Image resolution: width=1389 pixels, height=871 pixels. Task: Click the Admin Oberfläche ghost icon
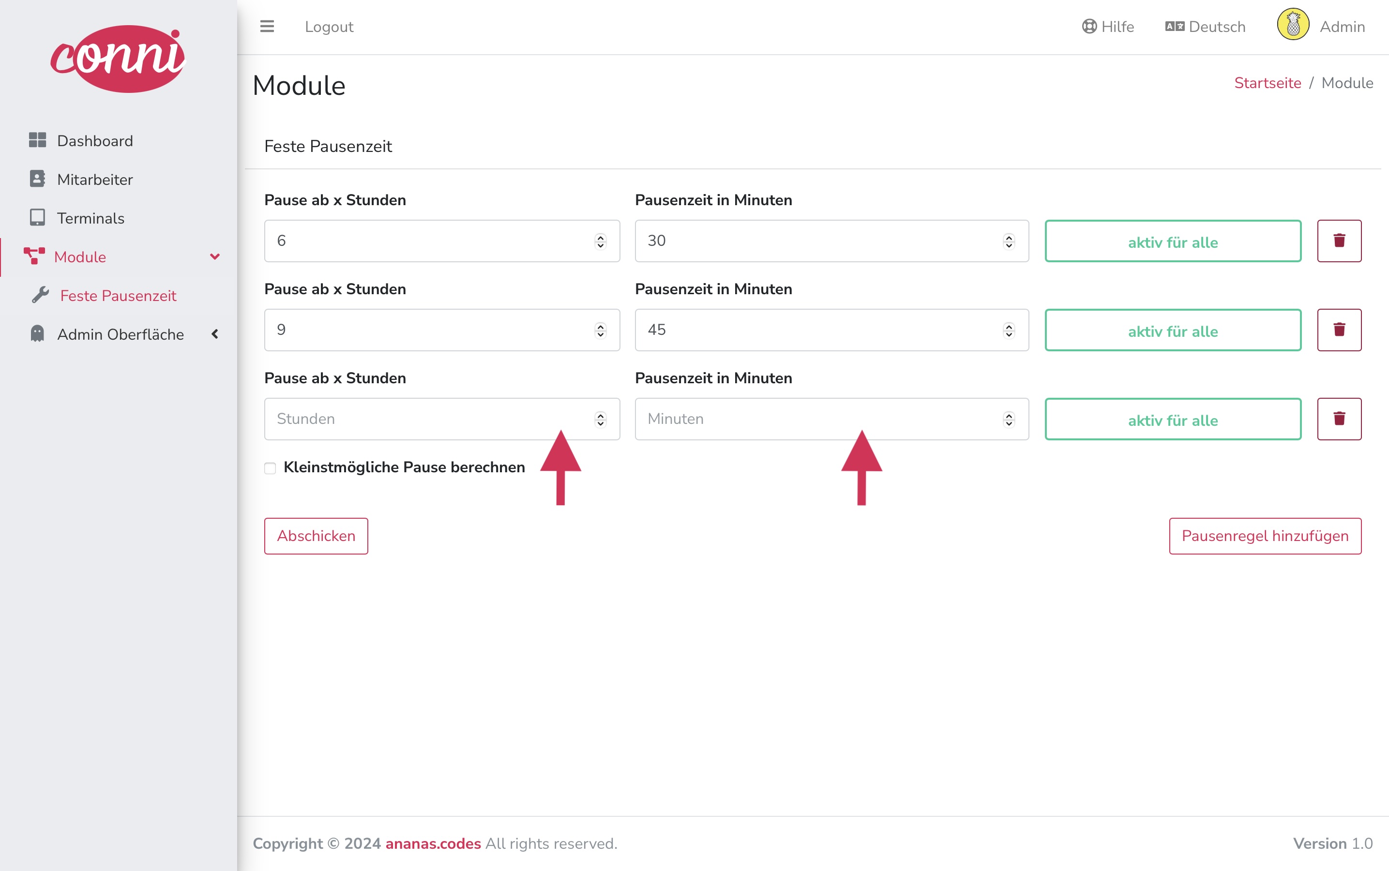tap(37, 333)
